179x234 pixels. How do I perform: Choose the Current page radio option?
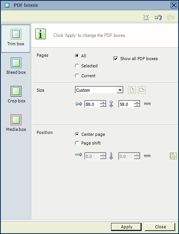pos(77,76)
